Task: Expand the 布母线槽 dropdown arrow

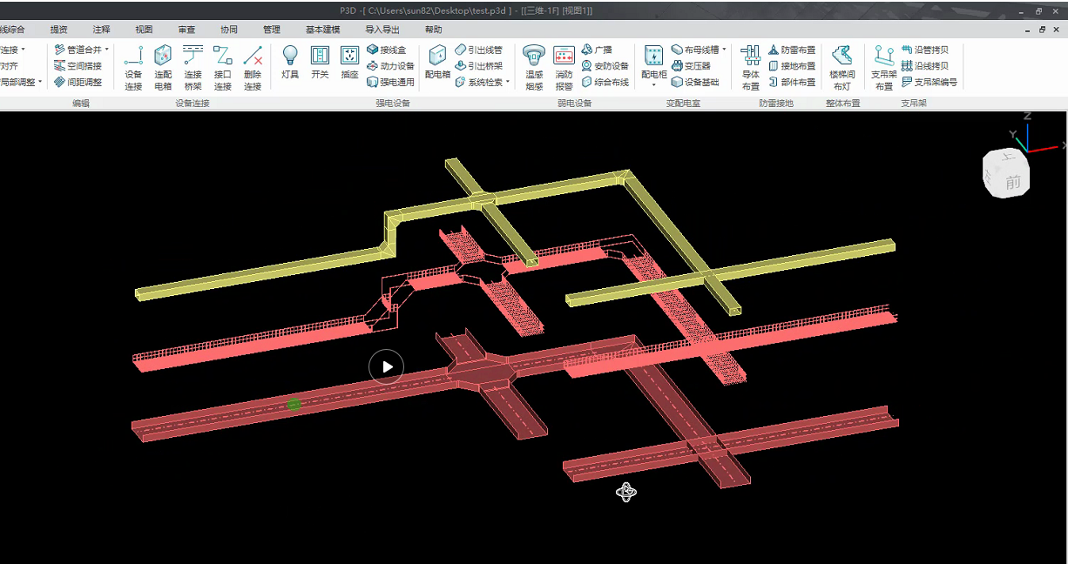Action: (724, 50)
